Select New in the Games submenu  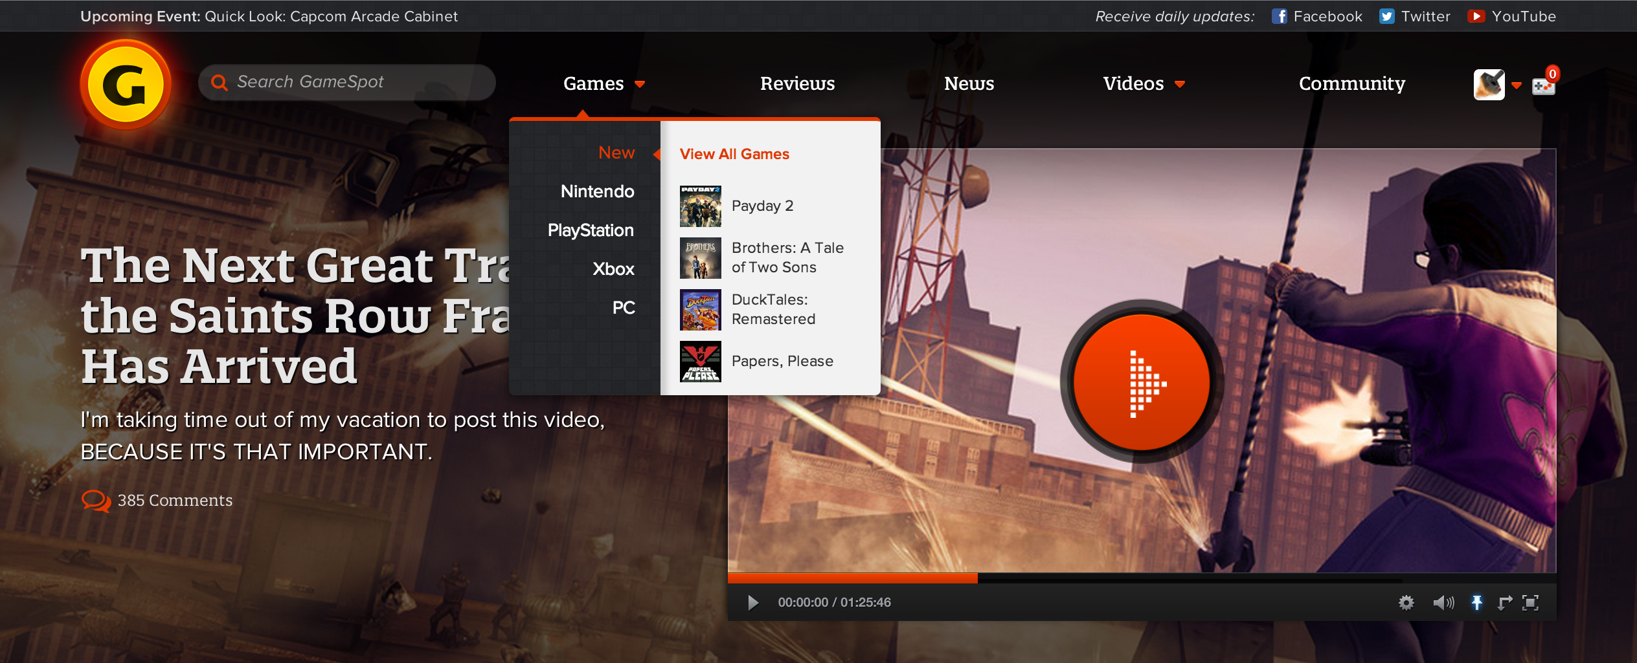click(x=616, y=153)
